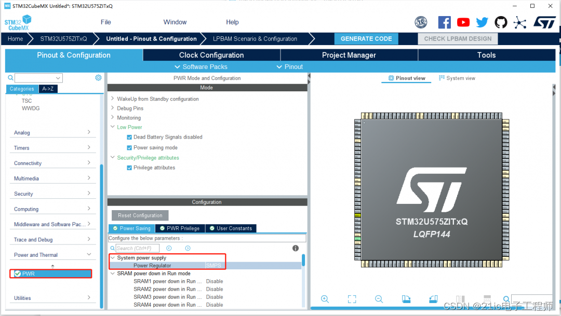Screen dimensions: 561x316
Task: Switch to the Clock Configuration tab
Action: coord(211,55)
